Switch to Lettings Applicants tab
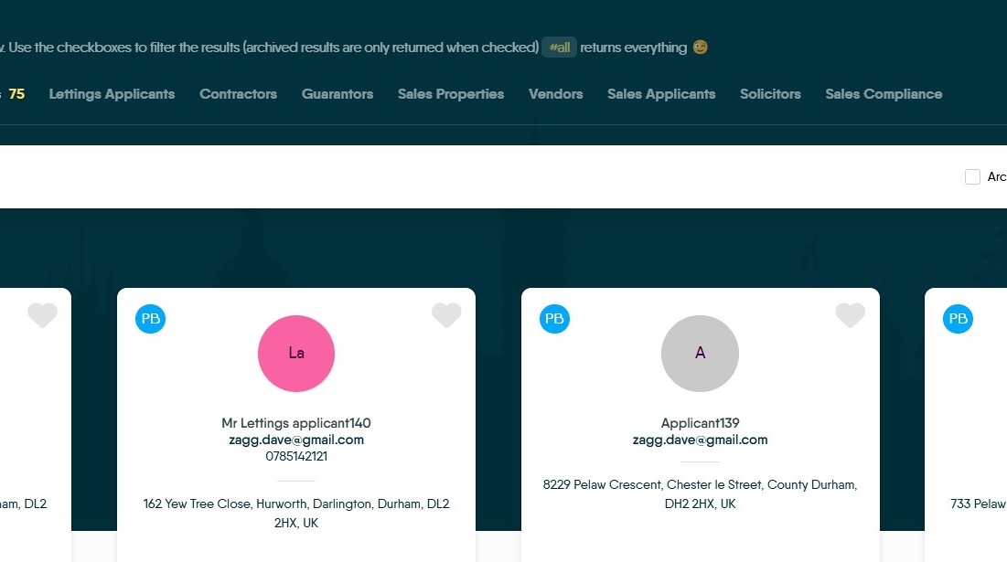Image resolution: width=1007 pixels, height=562 pixels. (x=112, y=93)
